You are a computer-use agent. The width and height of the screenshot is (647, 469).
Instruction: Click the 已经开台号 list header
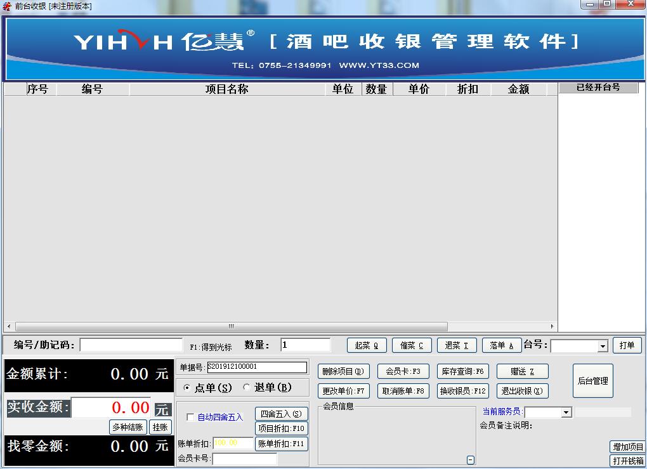[598, 88]
